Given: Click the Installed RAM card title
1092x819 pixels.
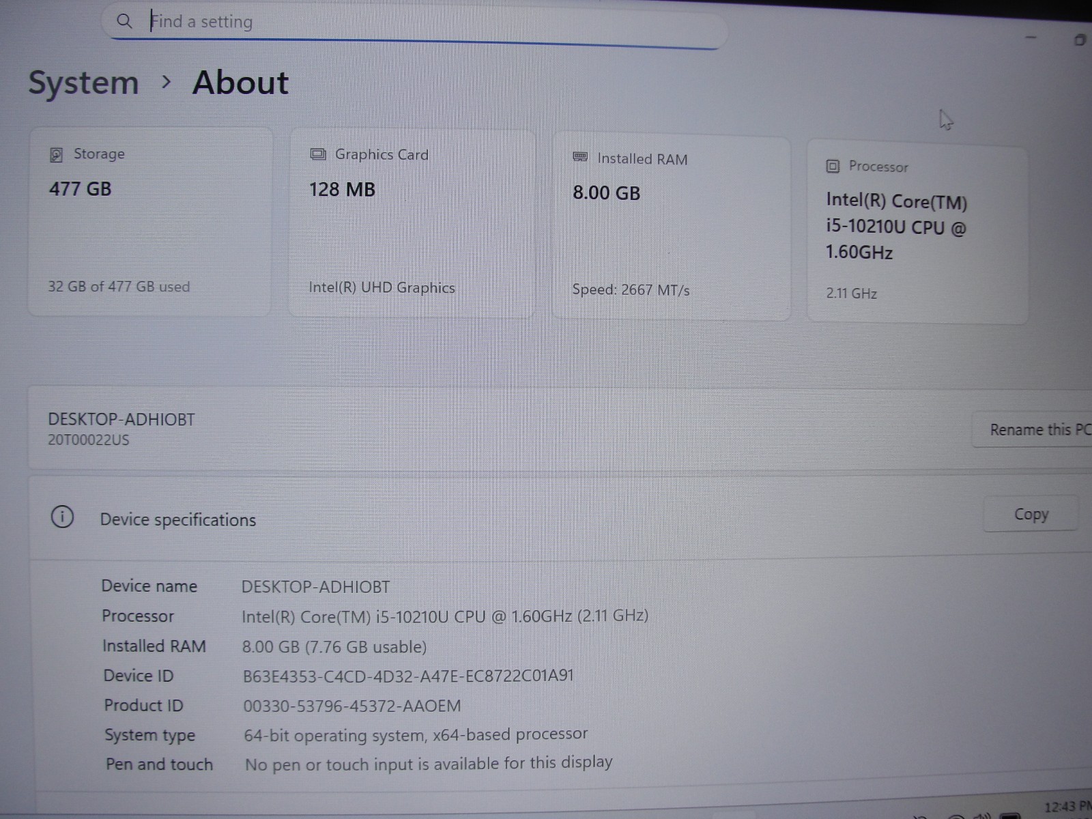Looking at the screenshot, I should (x=642, y=159).
